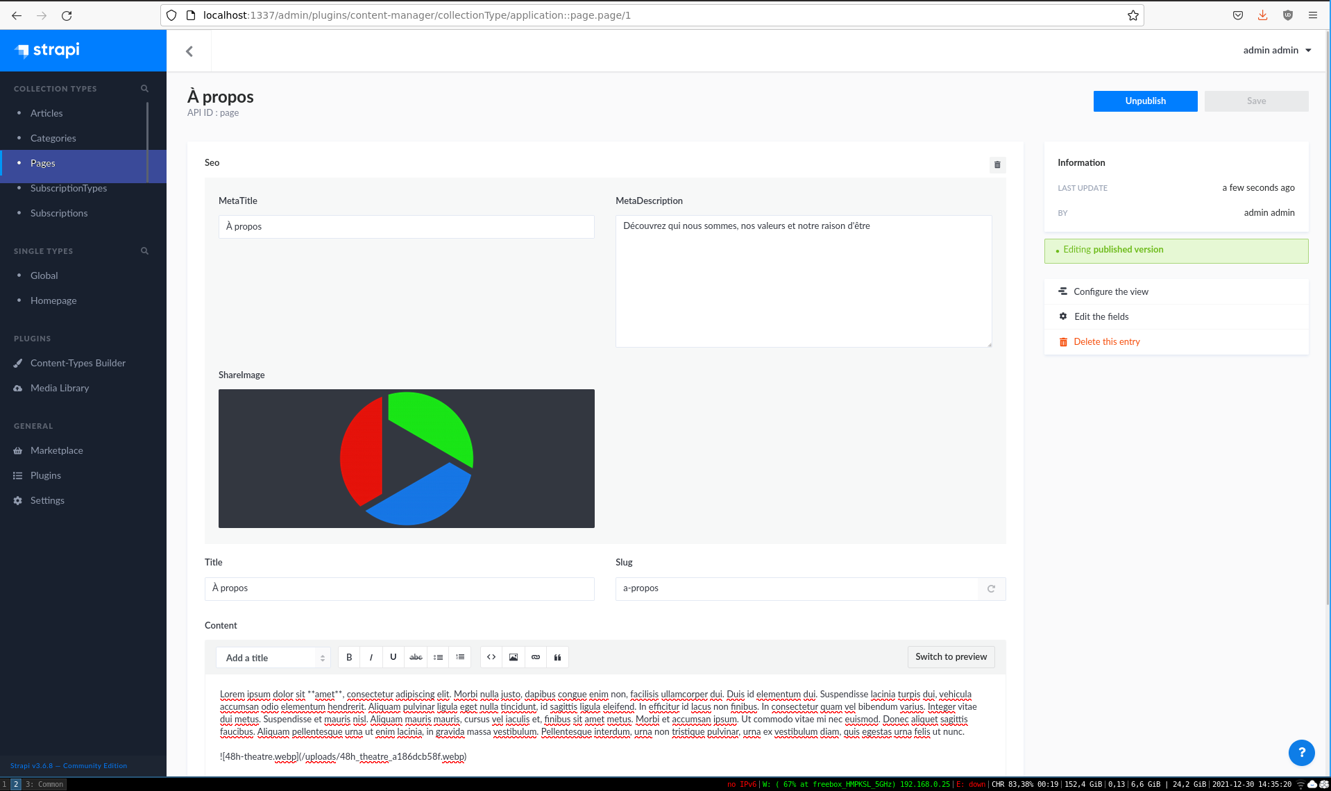
Task: Open the uBlock shield extension icon
Action: tap(1288, 15)
